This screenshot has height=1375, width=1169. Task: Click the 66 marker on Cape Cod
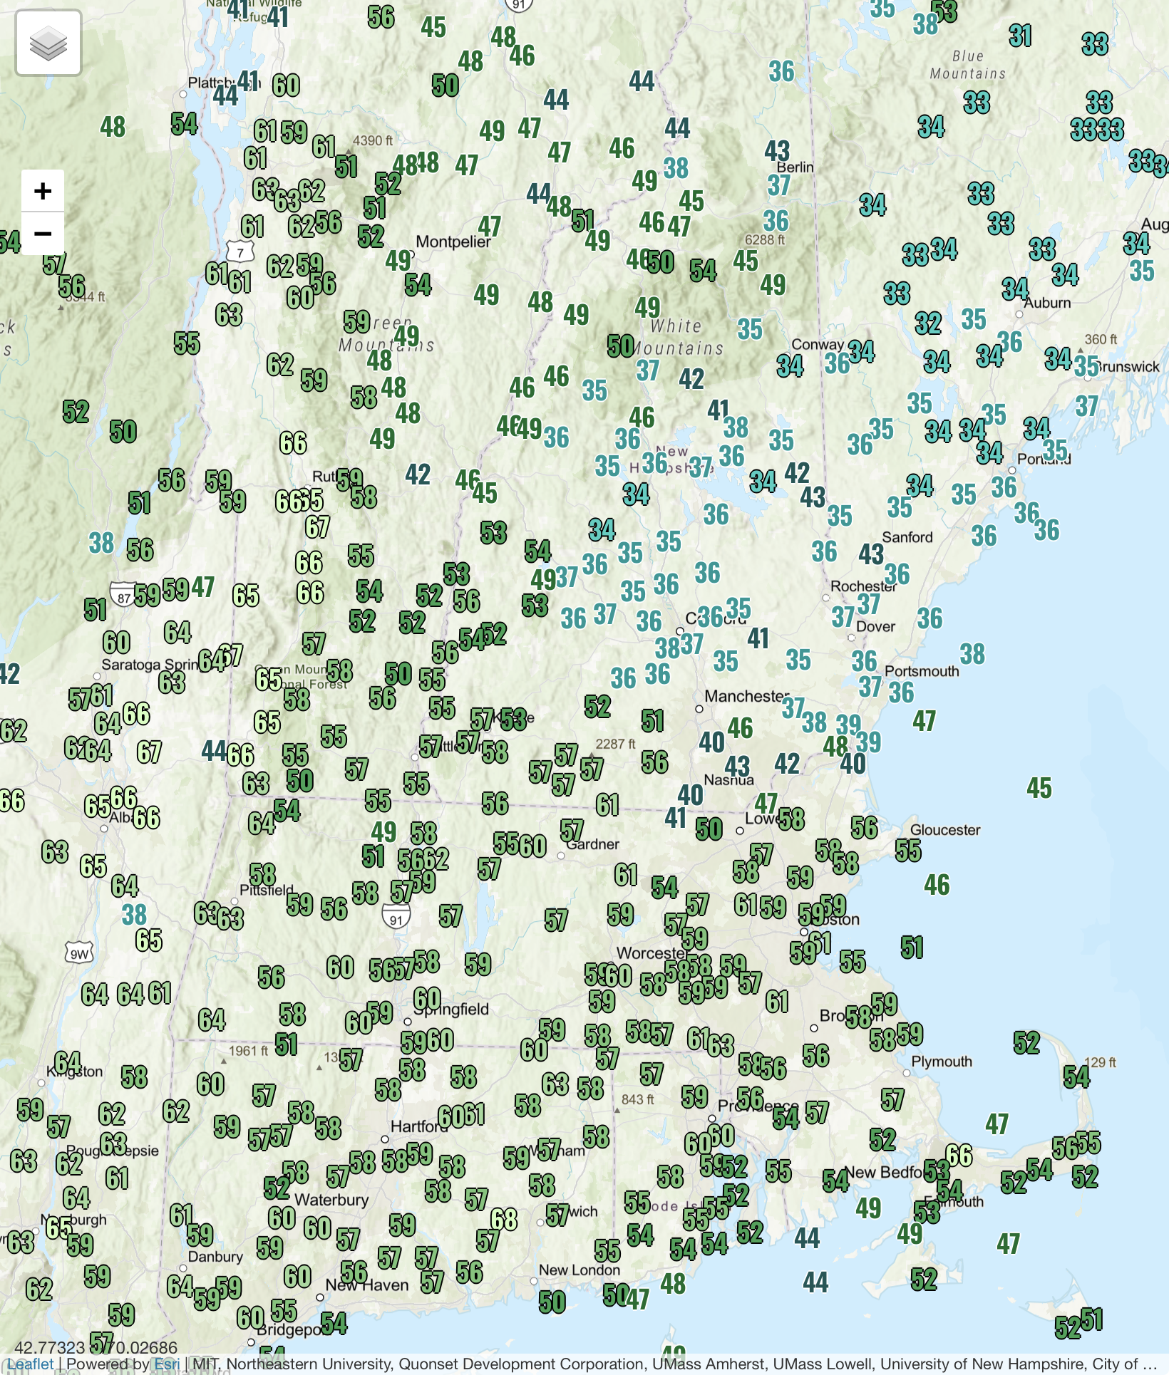click(959, 1155)
